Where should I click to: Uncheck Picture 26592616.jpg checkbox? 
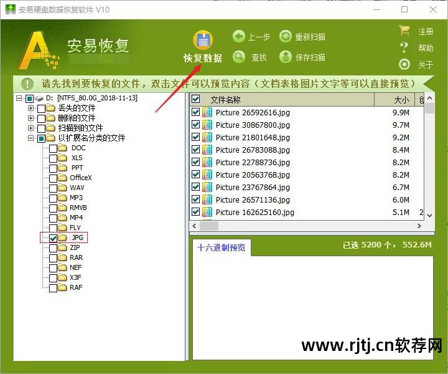tap(196, 112)
